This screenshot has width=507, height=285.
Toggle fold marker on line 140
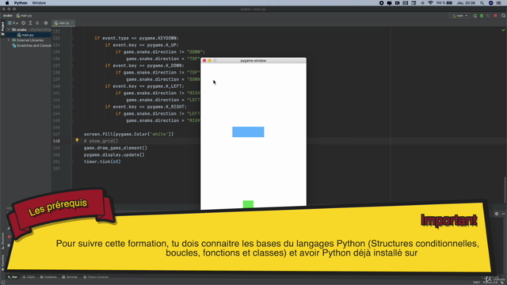click(71, 86)
